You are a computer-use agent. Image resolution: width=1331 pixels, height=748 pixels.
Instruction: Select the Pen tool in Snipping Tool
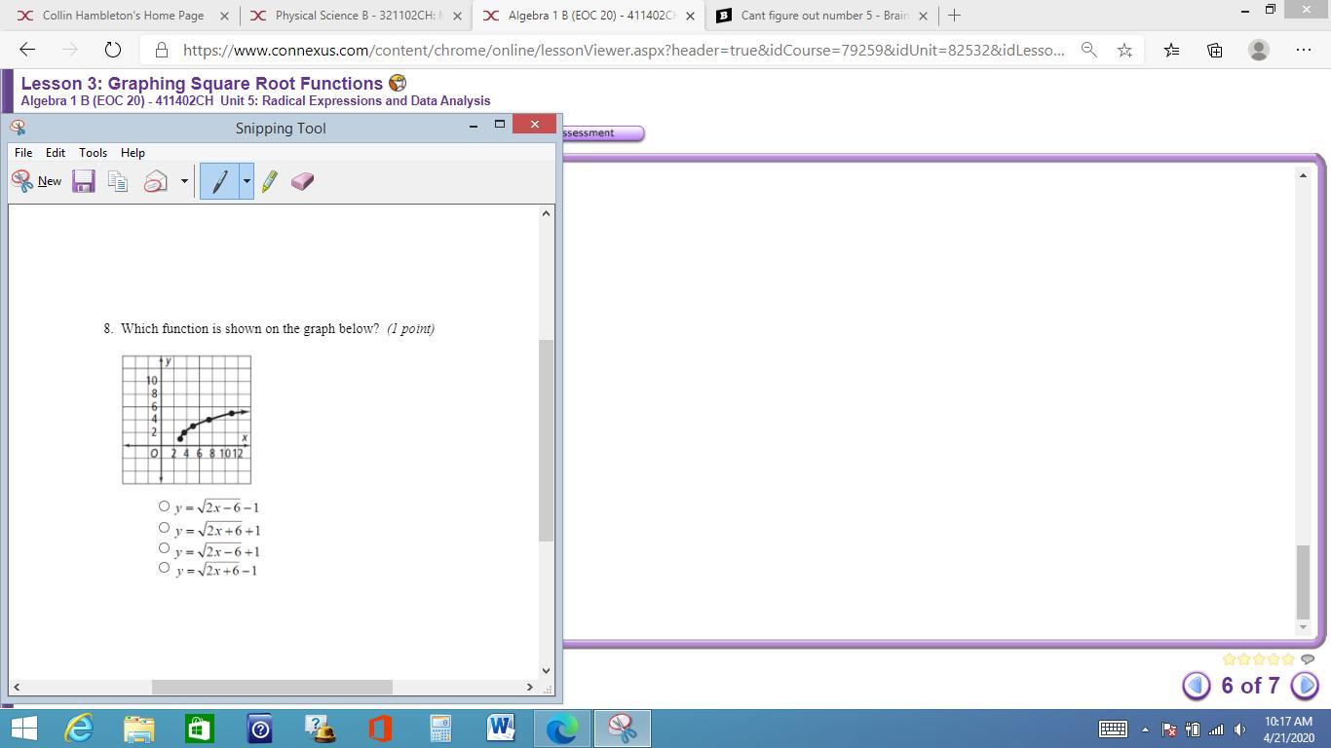[220, 181]
